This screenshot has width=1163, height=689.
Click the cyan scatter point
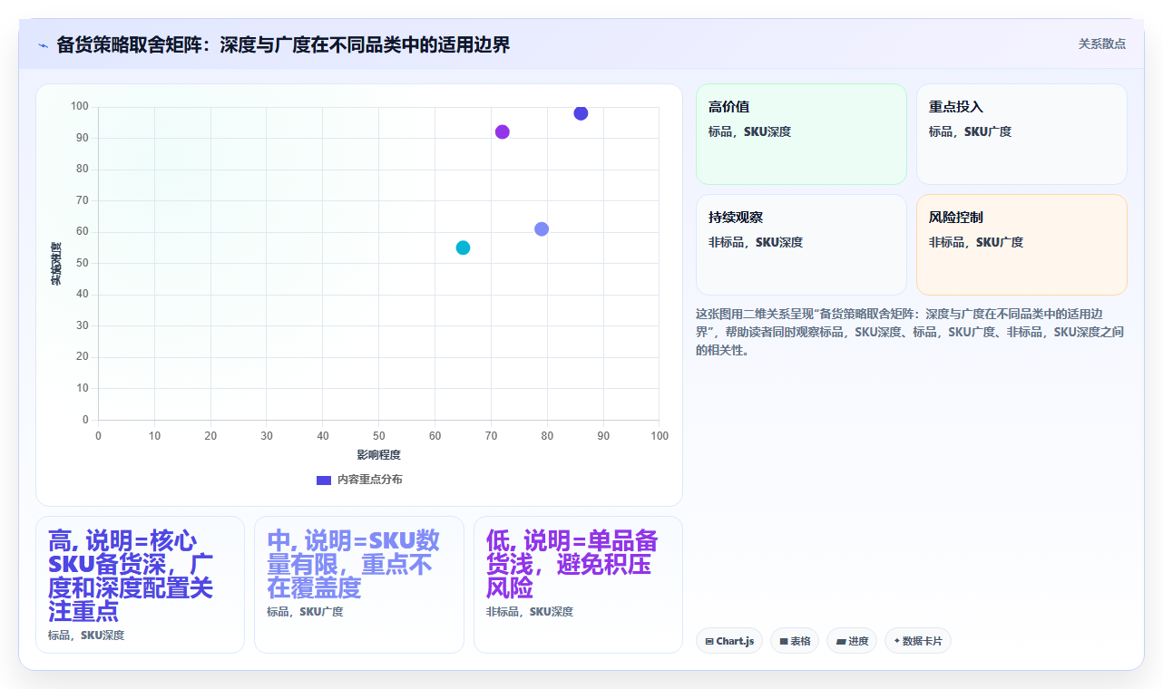(x=463, y=247)
